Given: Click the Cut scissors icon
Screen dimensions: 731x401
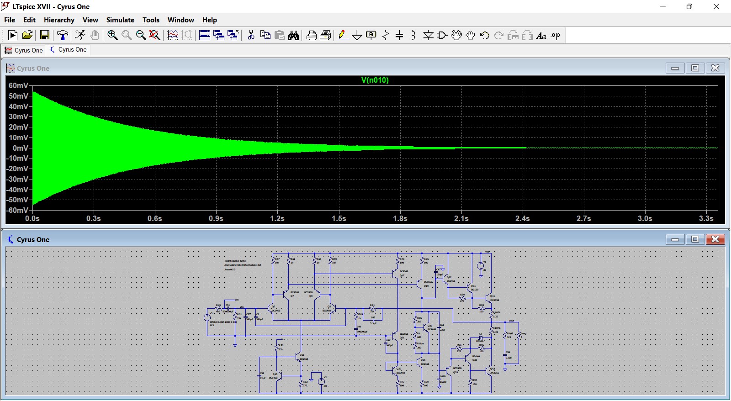Looking at the screenshot, I should point(251,35).
